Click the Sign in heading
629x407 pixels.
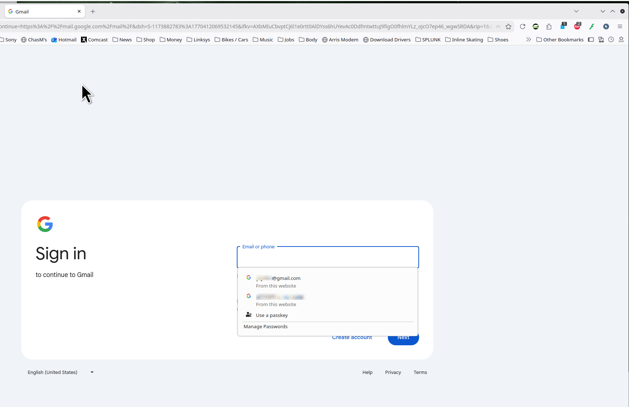coord(61,254)
